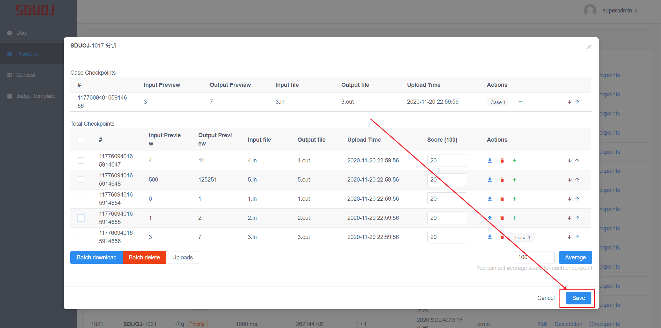
Task: Move 4.in checkpoint row up
Action: pyautogui.click(x=577, y=160)
